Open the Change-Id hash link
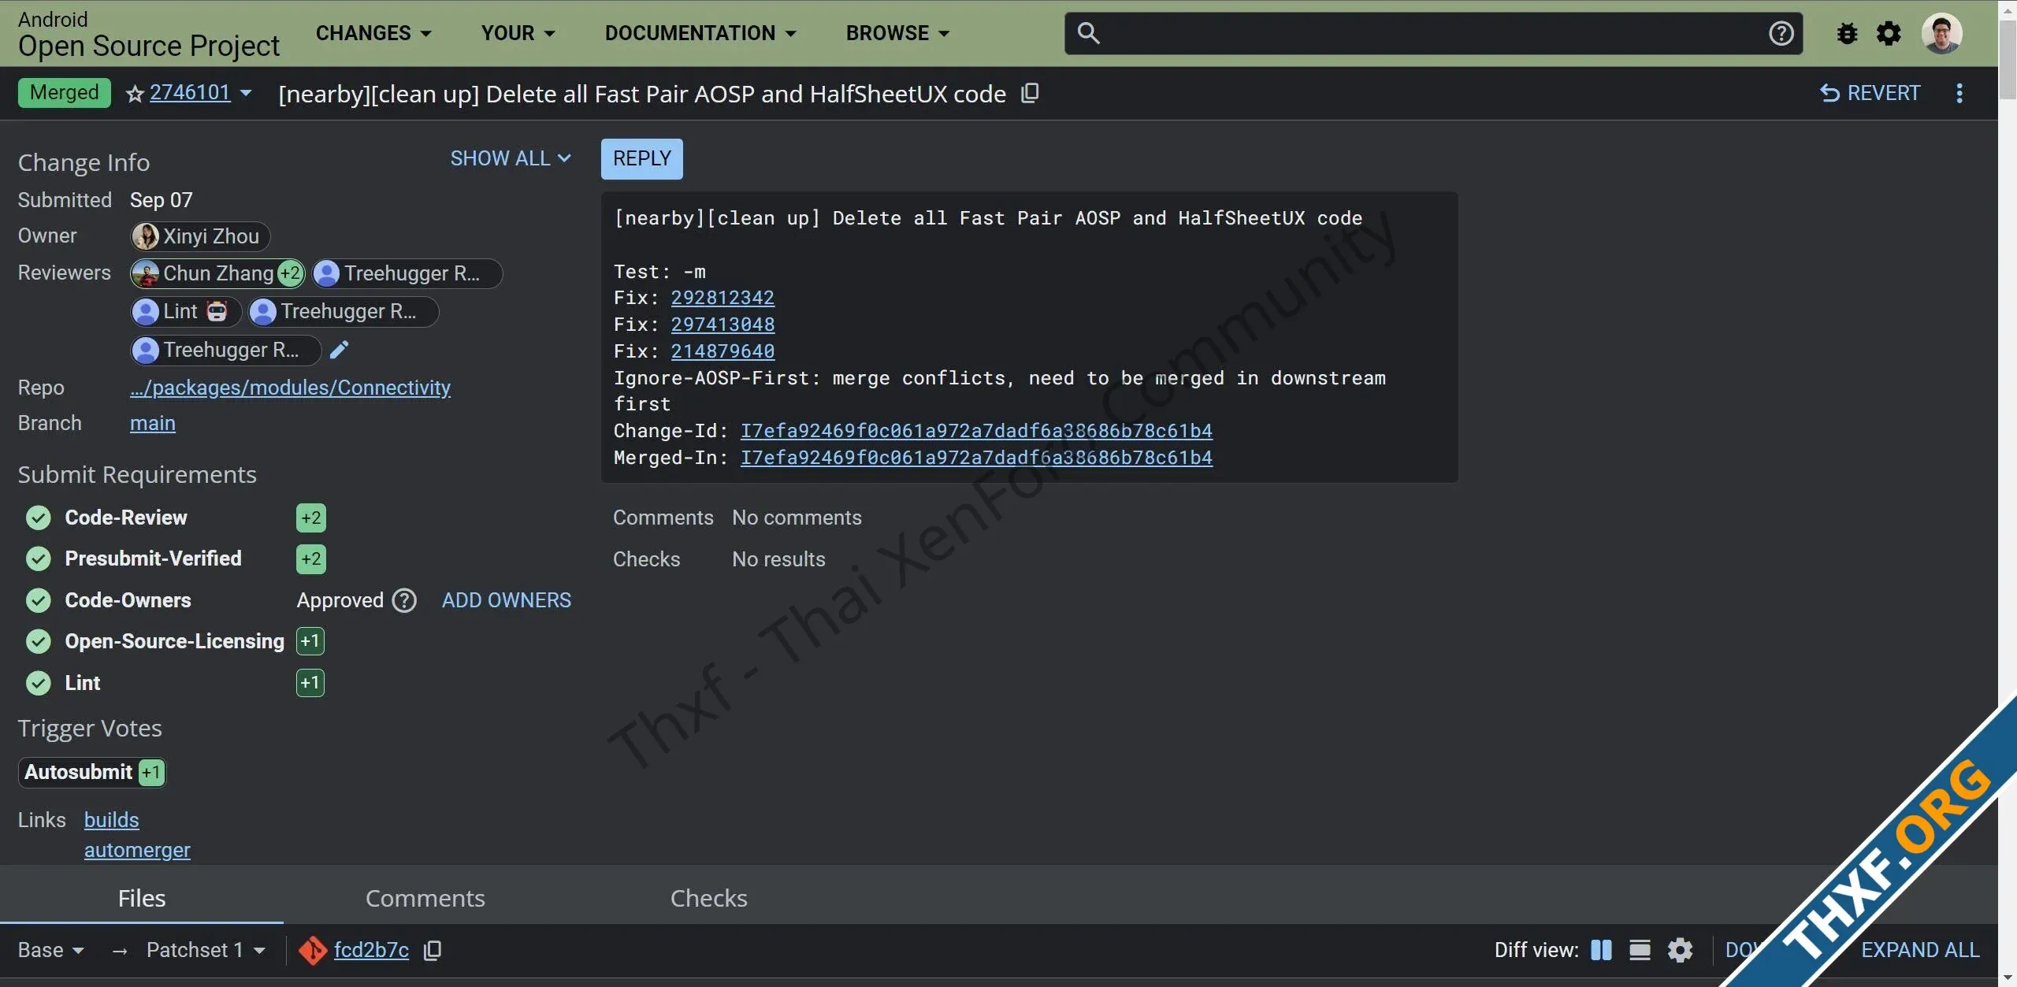This screenshot has width=2017, height=987. point(976,431)
